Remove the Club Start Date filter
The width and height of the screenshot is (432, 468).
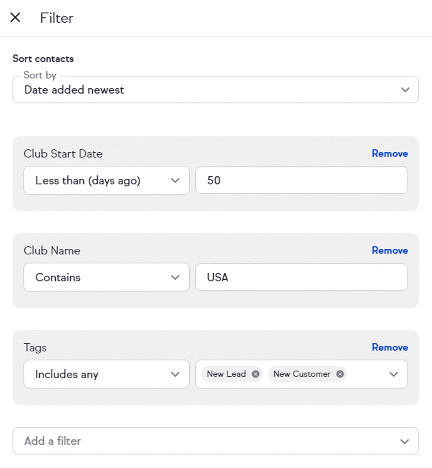tap(390, 153)
